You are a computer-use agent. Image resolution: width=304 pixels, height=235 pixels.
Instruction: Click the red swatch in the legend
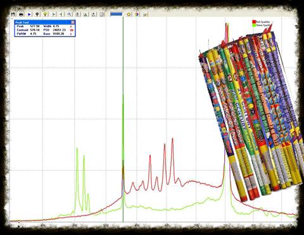(254, 22)
